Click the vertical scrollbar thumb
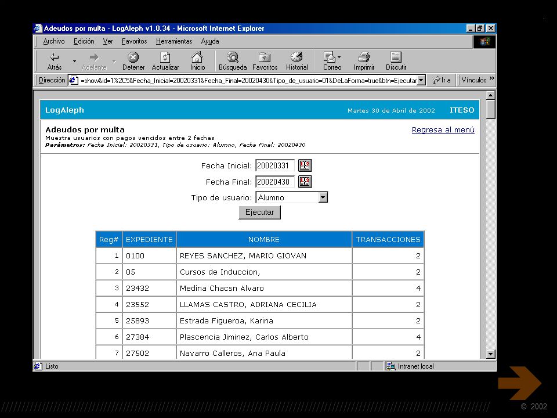Screen dimensions: 557x418 [491, 109]
